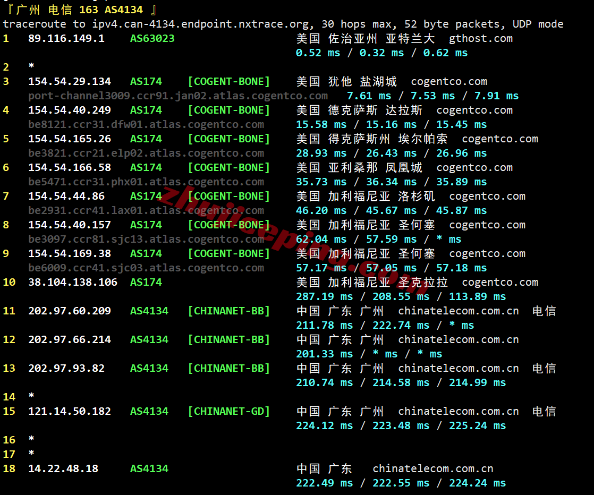Click the IP address 89.116.149.1
This screenshot has width=594, height=495.
pyautogui.click(x=66, y=39)
